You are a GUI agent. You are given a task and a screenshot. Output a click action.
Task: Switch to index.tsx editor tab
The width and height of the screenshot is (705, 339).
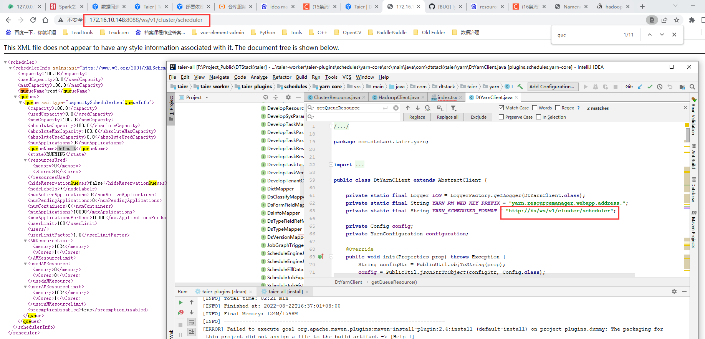(x=447, y=98)
